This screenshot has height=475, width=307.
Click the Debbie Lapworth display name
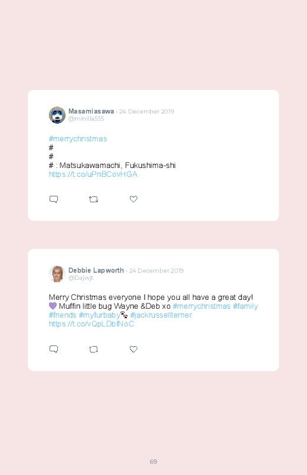[96, 270]
